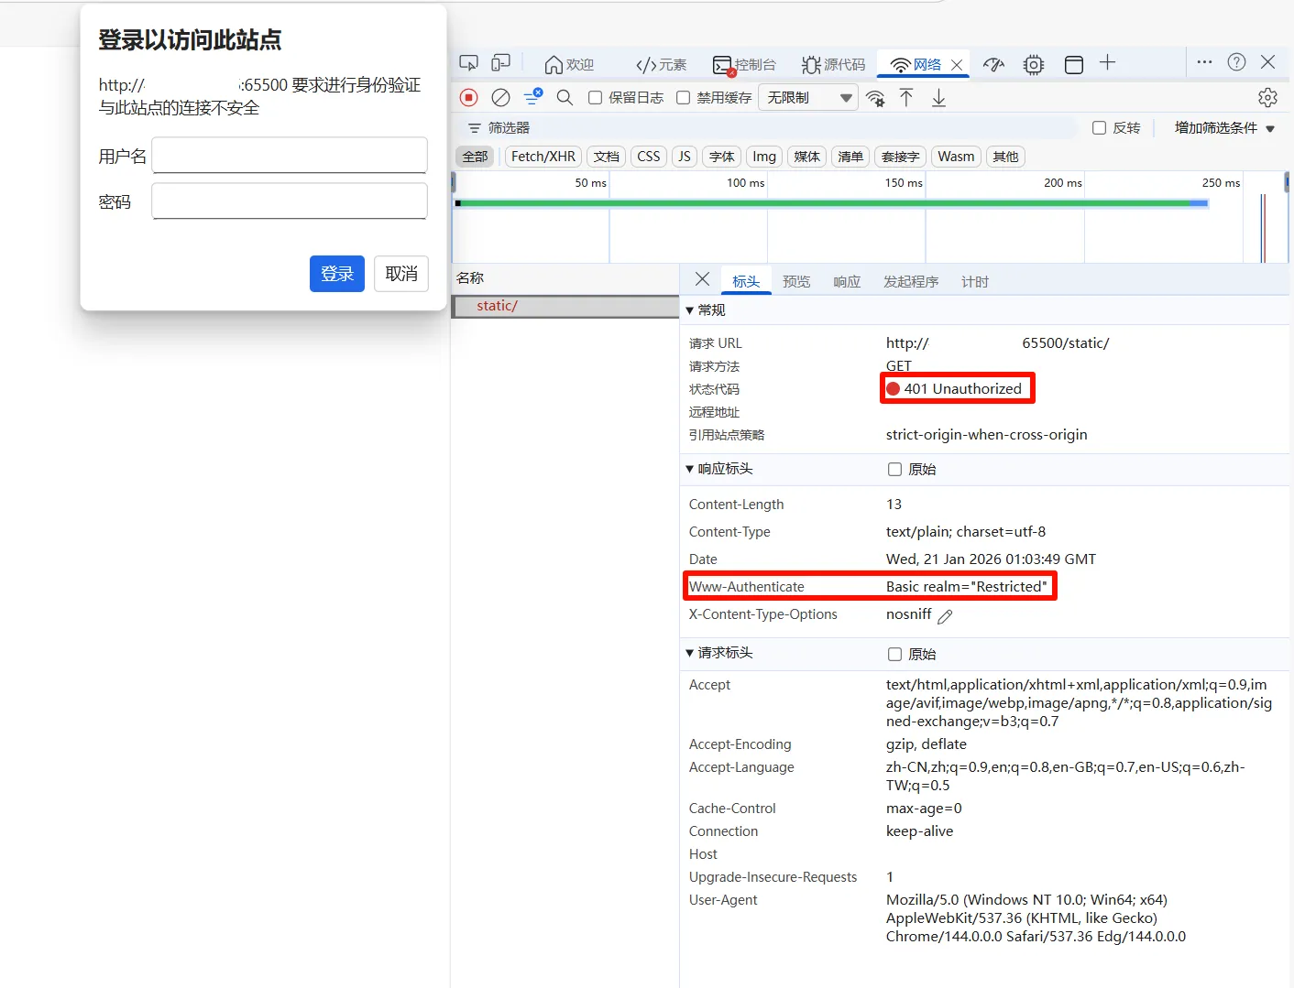Check the 禁用缓存 checkbox
The image size is (1294, 988).
pyautogui.click(x=684, y=98)
